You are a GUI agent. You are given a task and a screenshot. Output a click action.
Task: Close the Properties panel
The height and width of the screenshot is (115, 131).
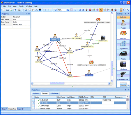click(x=29, y=14)
